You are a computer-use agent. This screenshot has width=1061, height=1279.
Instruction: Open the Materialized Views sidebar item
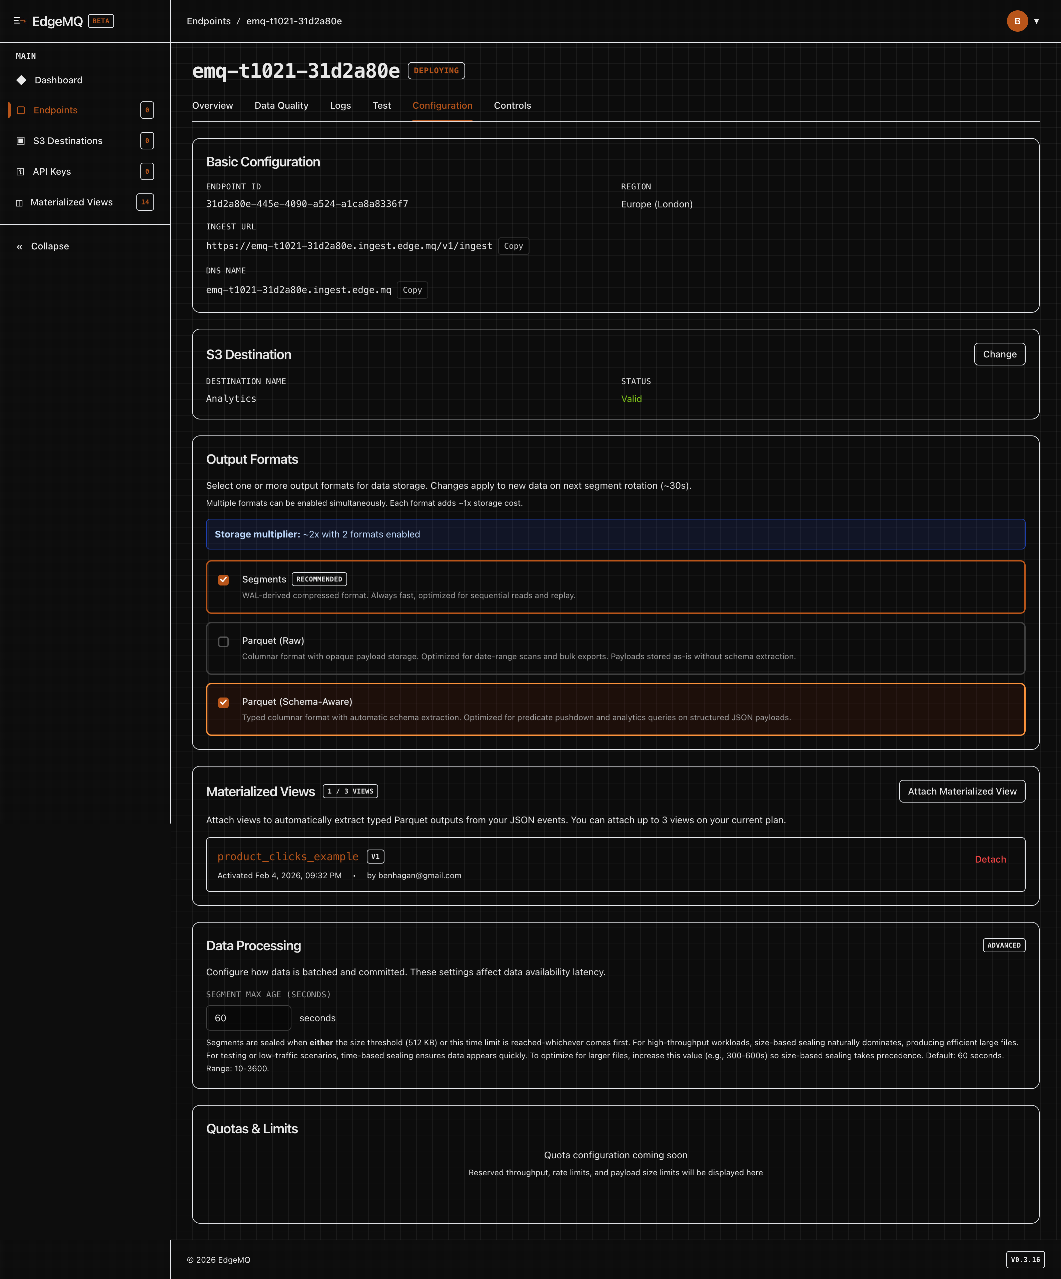[71, 202]
